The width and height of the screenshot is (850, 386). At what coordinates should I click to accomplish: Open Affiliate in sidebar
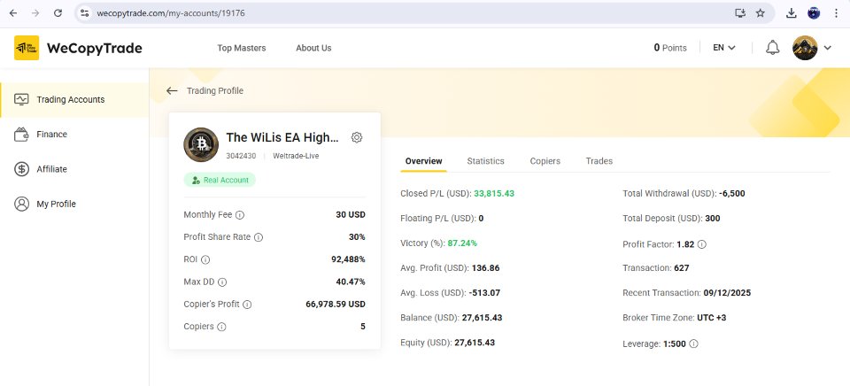[74, 169]
